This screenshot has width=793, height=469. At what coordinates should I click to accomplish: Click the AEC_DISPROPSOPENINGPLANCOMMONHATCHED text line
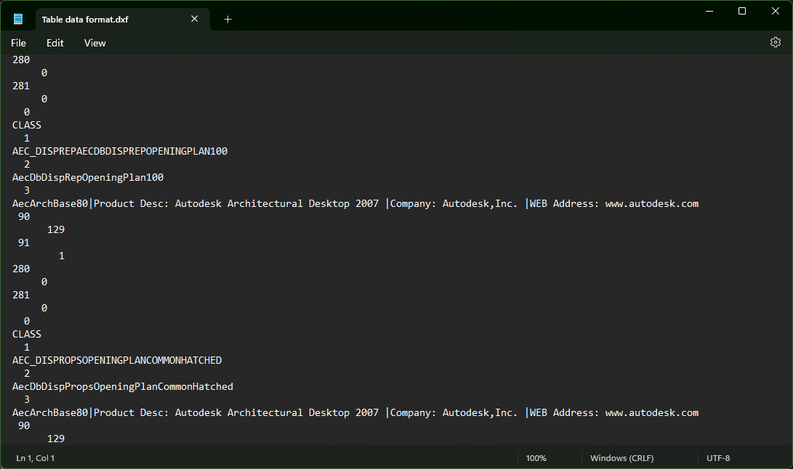pos(117,360)
